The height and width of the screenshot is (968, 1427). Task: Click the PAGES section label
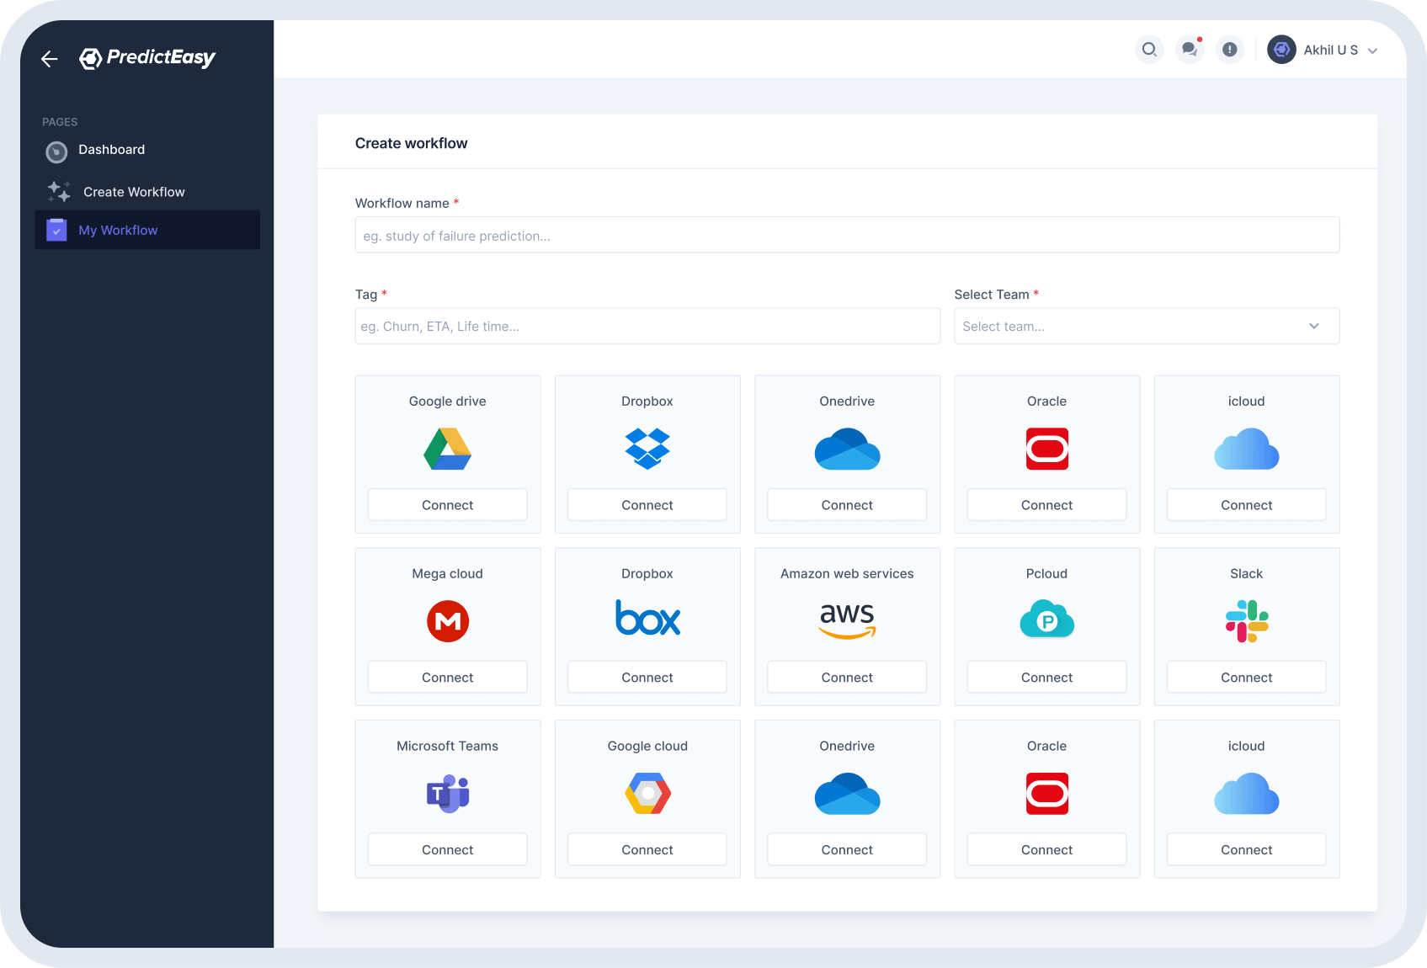click(x=60, y=122)
